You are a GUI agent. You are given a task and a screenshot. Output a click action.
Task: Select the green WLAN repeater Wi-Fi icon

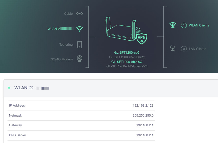click(x=79, y=29)
